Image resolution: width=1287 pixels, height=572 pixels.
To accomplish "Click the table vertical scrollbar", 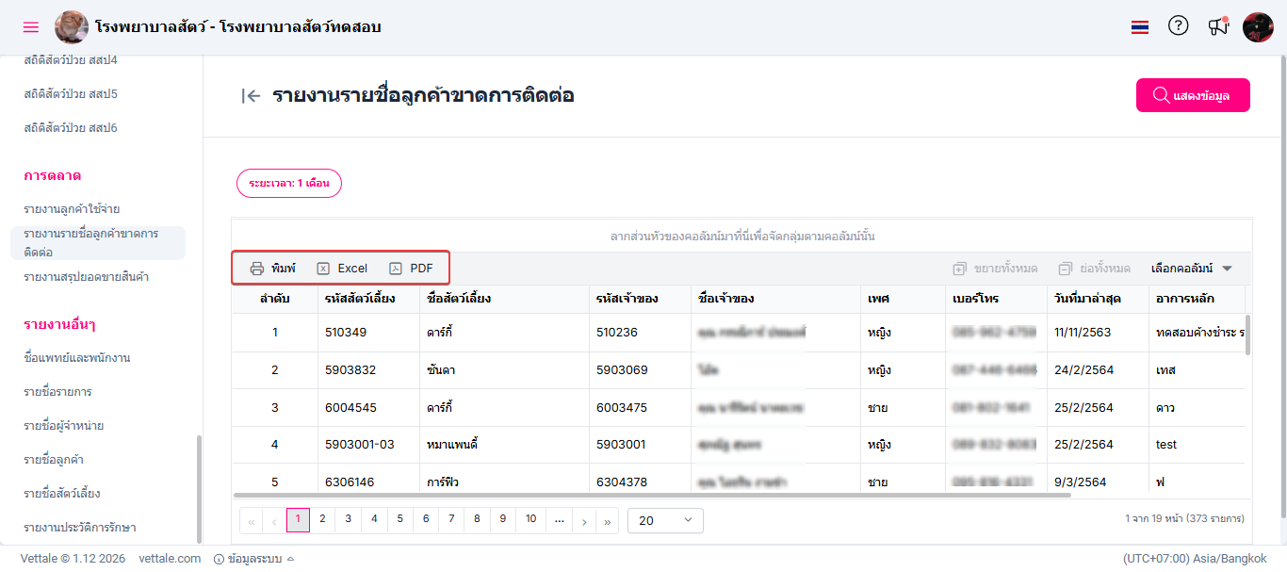I will pyautogui.click(x=1248, y=334).
